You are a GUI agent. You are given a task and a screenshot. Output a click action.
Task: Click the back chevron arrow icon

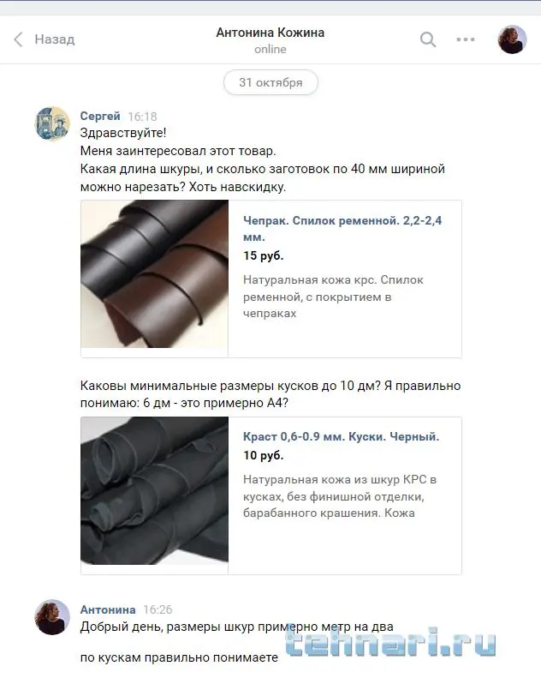(x=18, y=39)
